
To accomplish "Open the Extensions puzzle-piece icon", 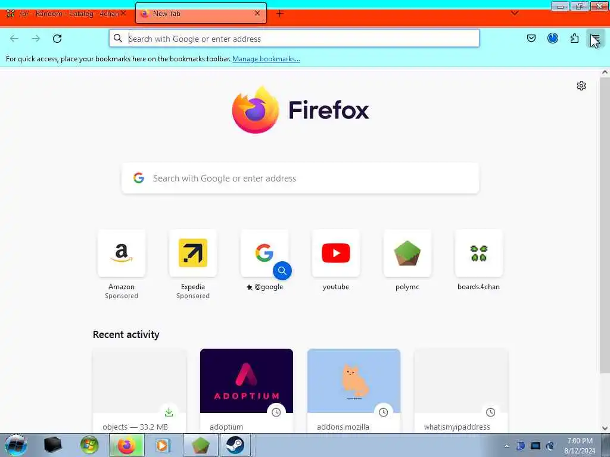I will point(574,38).
